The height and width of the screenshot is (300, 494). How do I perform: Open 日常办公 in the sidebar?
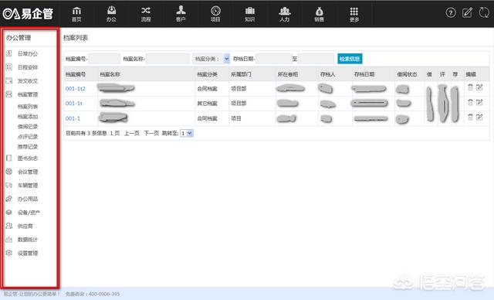(x=28, y=53)
